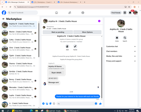Send a thumbs-up like

[100, 104]
